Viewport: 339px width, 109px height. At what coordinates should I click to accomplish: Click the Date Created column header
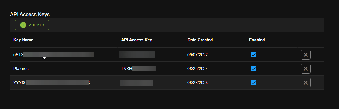click(200, 40)
